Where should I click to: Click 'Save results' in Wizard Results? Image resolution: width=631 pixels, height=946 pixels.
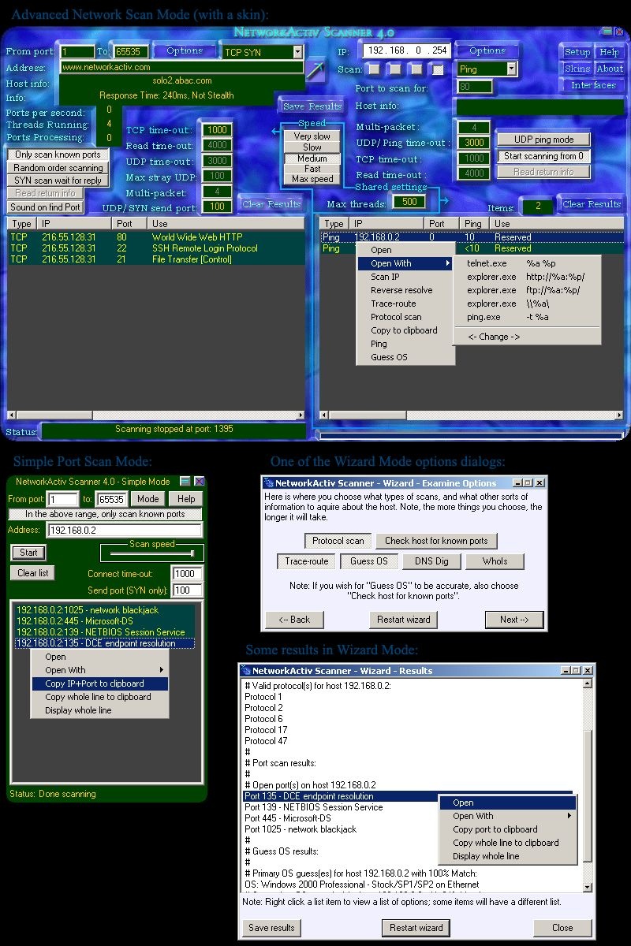[271, 928]
